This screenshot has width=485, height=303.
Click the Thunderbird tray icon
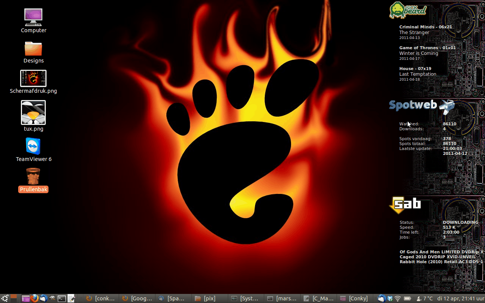point(382,298)
